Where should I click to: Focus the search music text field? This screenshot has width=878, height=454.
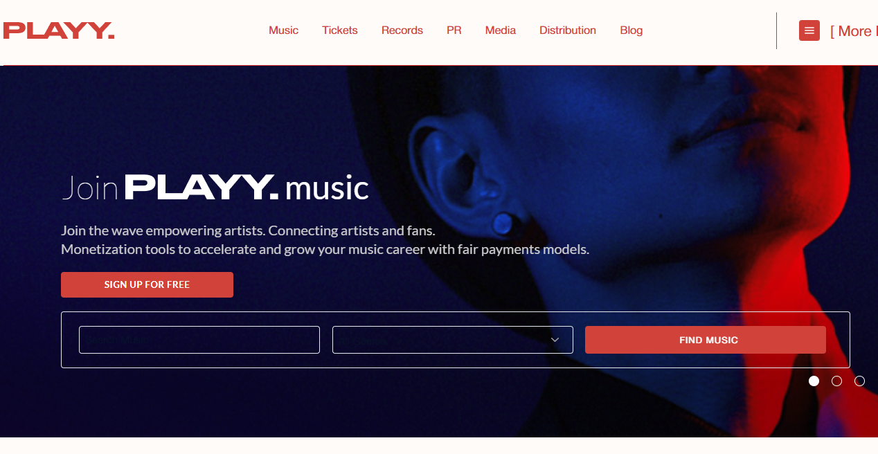click(199, 340)
